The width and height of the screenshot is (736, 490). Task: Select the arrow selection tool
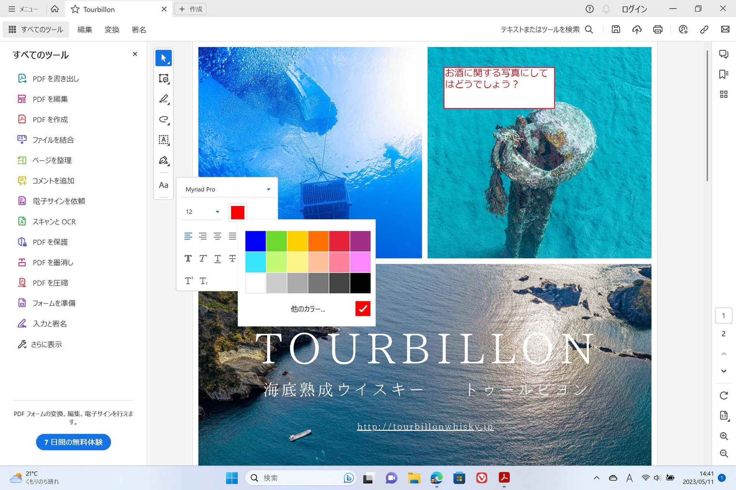point(163,58)
